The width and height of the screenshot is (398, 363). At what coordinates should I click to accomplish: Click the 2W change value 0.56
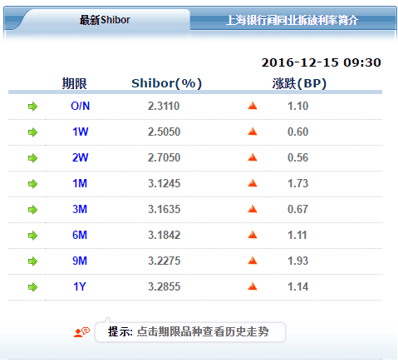click(x=298, y=157)
